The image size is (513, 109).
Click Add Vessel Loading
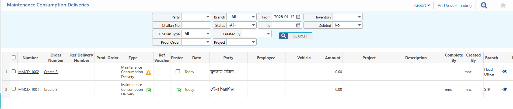point(455,5)
